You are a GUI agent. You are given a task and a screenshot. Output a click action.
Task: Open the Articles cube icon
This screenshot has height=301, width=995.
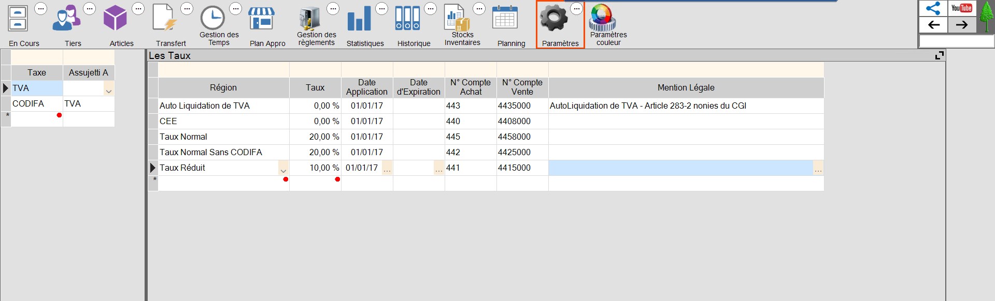[115, 19]
